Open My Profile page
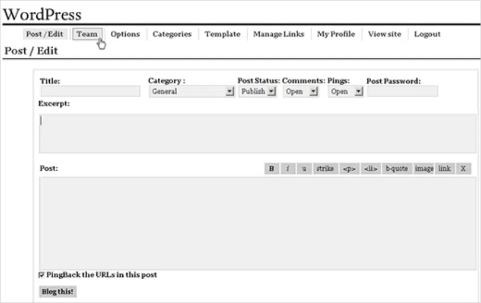The image size is (481, 303). point(336,34)
